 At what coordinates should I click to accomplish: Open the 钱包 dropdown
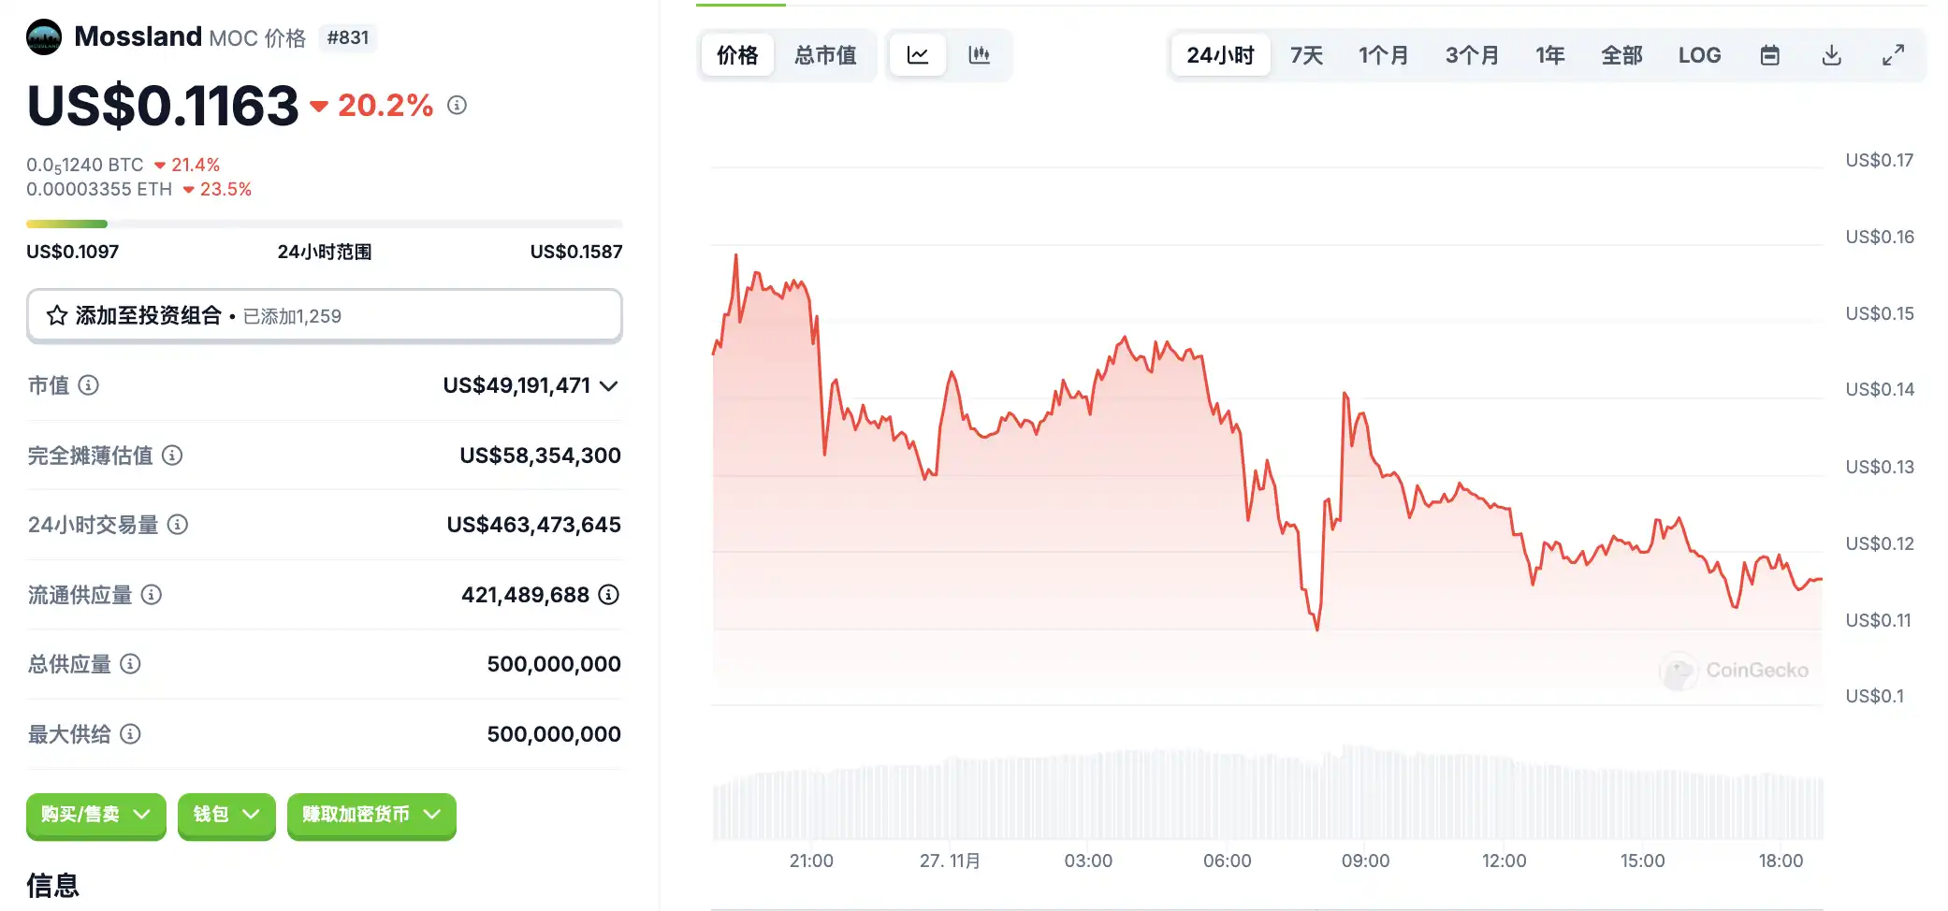coord(225,815)
